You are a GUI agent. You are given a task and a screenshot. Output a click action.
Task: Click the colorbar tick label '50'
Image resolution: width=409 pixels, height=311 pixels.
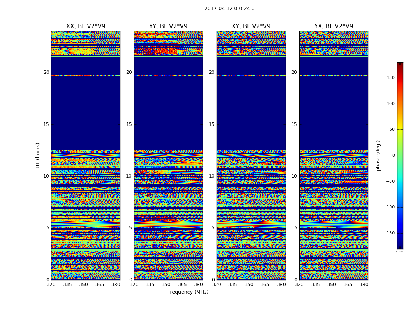[x=392, y=129]
